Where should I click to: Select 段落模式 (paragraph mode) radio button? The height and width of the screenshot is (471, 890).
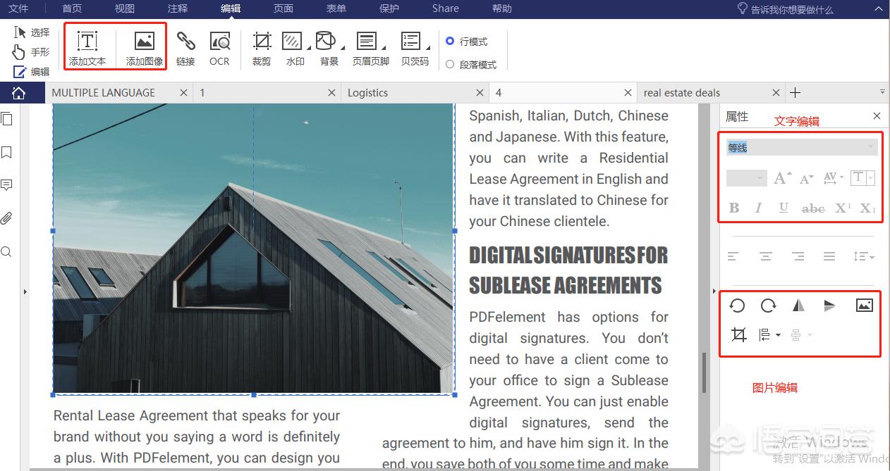coord(450,64)
